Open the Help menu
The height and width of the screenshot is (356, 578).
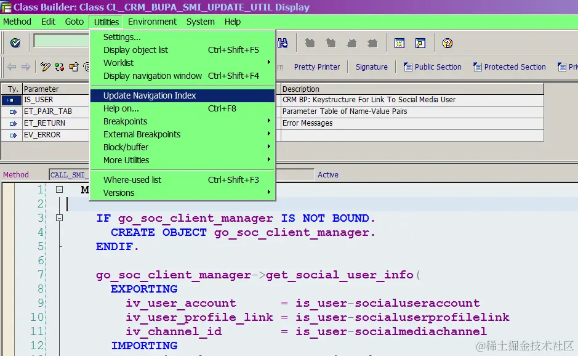click(233, 22)
